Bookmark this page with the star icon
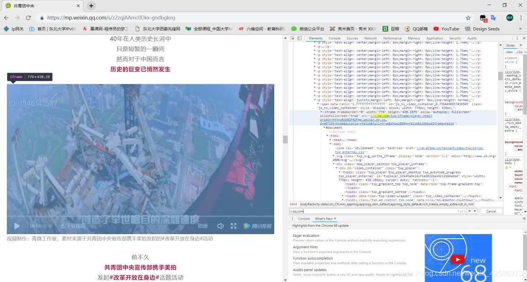Viewport: 527px width, 282px height. [468, 18]
